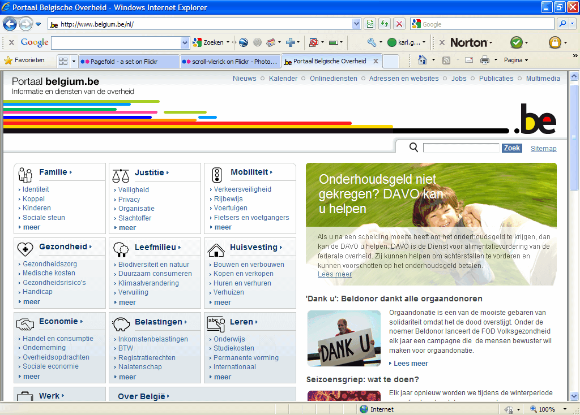This screenshot has height=415, width=580.
Task: Click the Economie handshake icon
Action: (x=25, y=324)
